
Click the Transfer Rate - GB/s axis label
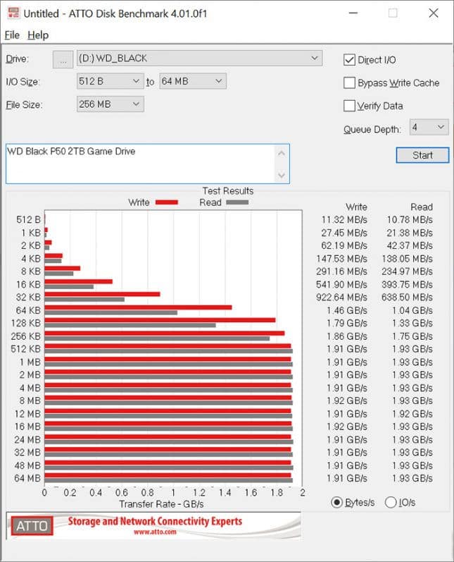click(x=161, y=504)
